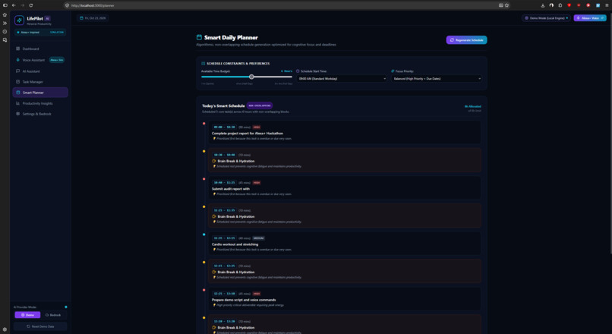This screenshot has width=612, height=334.
Task: Select the Smart Planner sidebar item
Action: pos(40,93)
